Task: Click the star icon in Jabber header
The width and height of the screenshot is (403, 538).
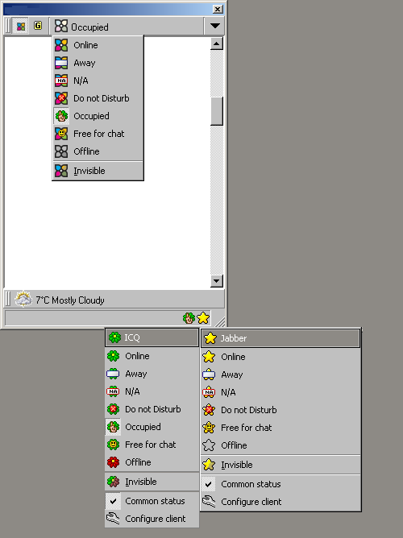Action: coord(210,338)
